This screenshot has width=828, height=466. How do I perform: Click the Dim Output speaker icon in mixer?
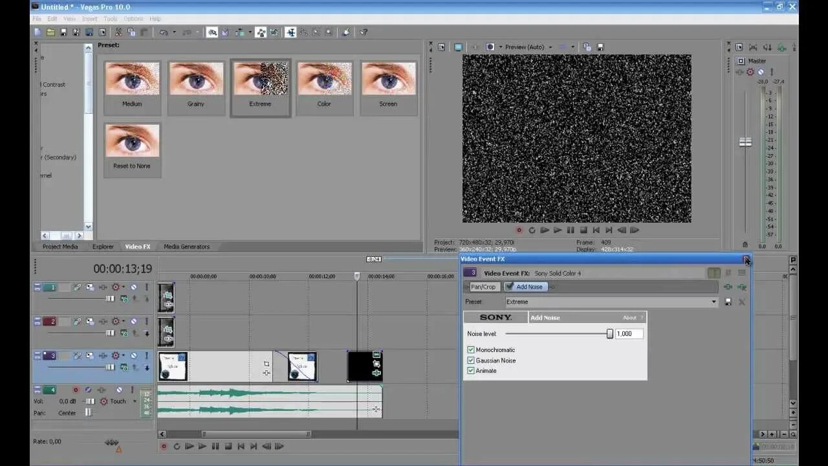click(767, 47)
